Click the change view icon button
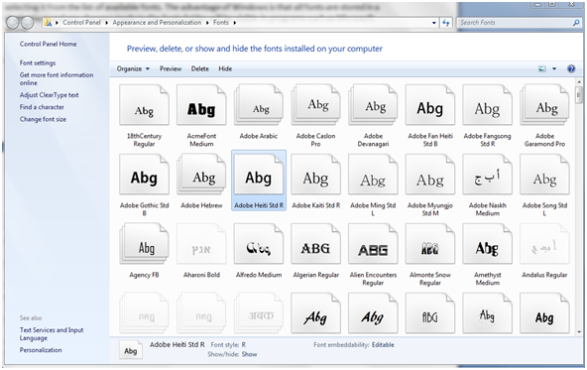Screen dimensions: 587x370 (x=542, y=68)
